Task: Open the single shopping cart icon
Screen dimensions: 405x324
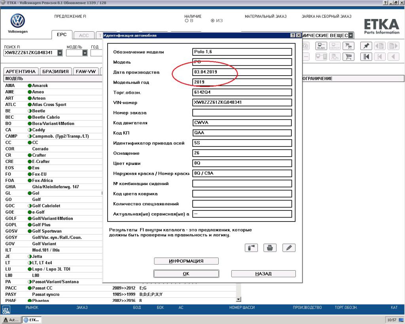Action: (x=348, y=57)
